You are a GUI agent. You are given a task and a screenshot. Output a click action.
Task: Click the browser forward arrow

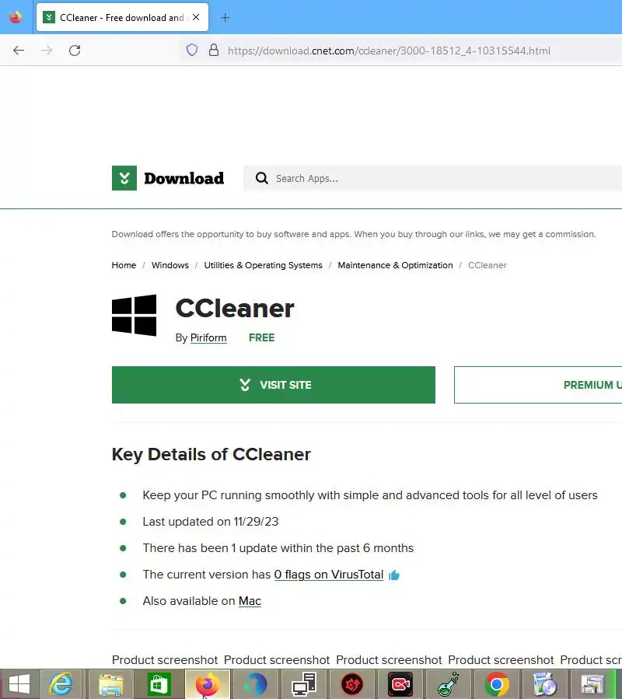click(47, 51)
